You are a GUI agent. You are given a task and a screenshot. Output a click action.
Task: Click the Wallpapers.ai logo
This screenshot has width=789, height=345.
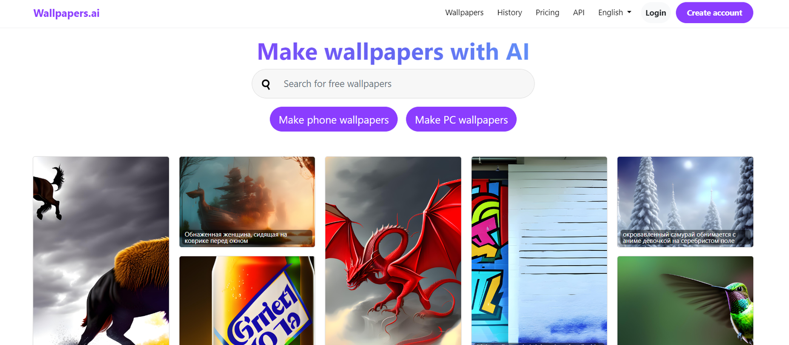(67, 13)
